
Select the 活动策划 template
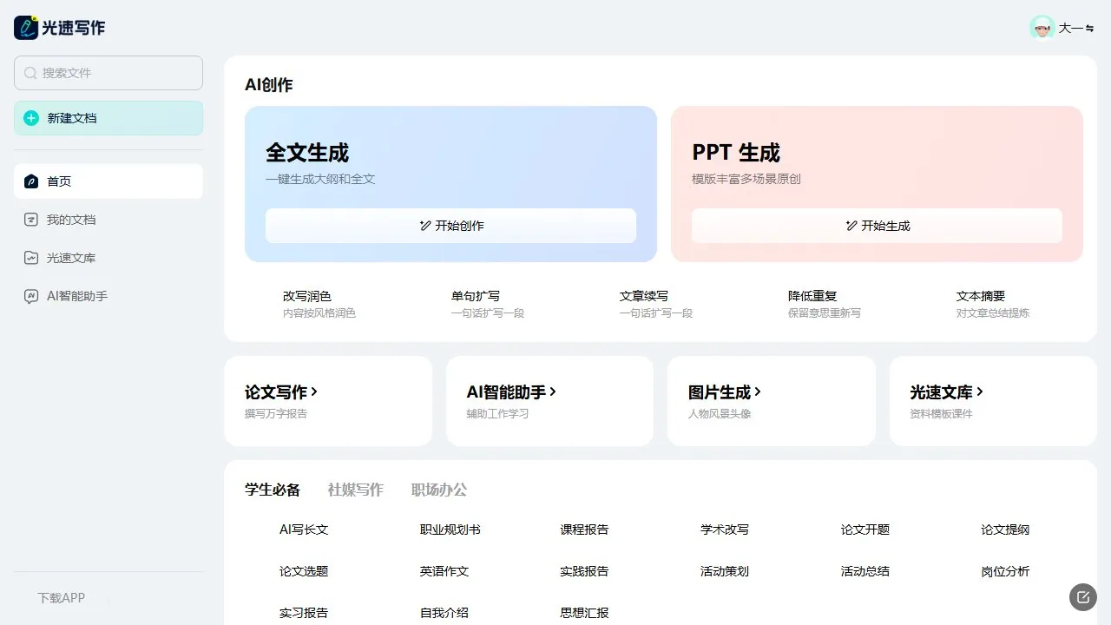tap(725, 571)
